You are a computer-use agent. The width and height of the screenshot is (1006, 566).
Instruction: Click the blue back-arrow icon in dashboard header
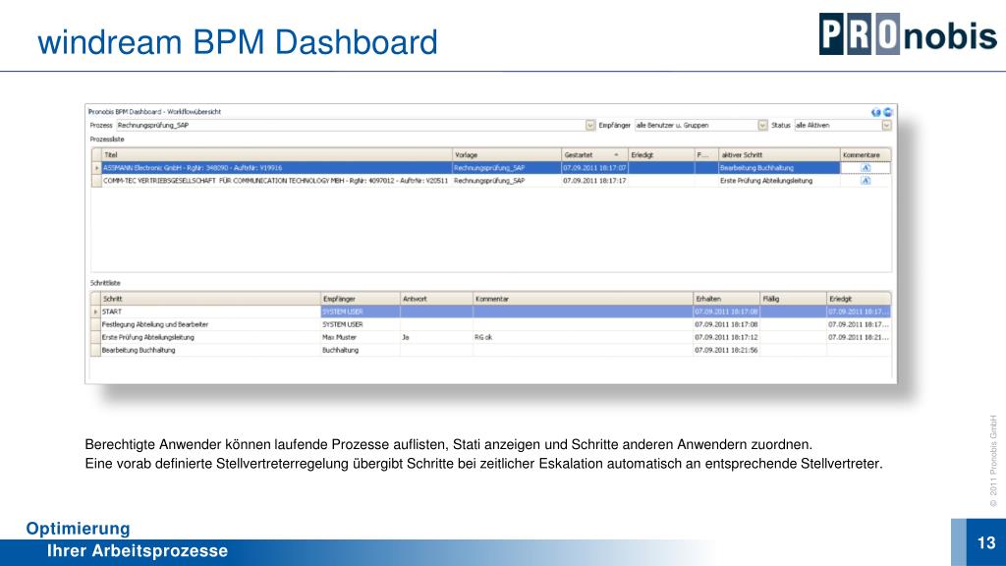pyautogui.click(x=875, y=112)
